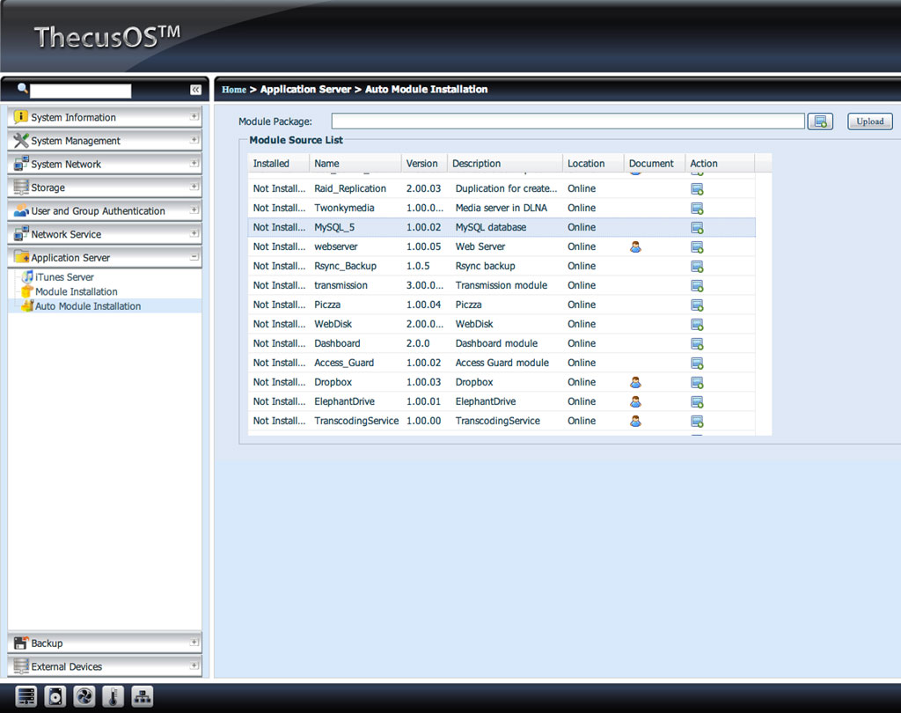The width and height of the screenshot is (901, 713).
Task: Click install action icon for ElephantDrive
Action: 697,402
